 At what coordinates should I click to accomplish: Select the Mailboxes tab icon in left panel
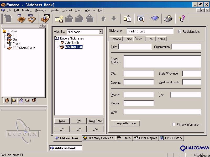tap(7, 101)
